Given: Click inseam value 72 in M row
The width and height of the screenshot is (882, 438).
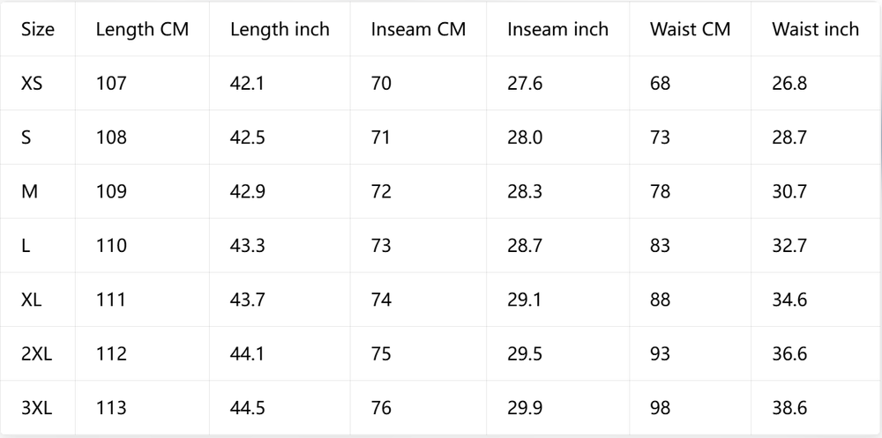Looking at the screenshot, I should [418, 192].
